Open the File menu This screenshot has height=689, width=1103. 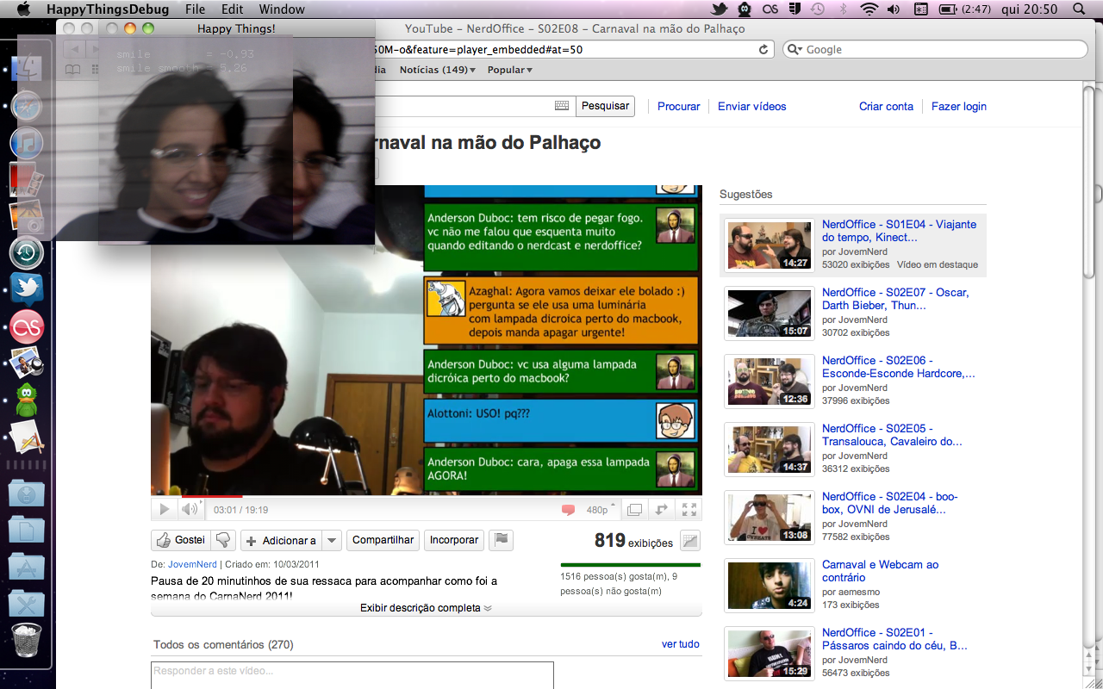coord(195,9)
